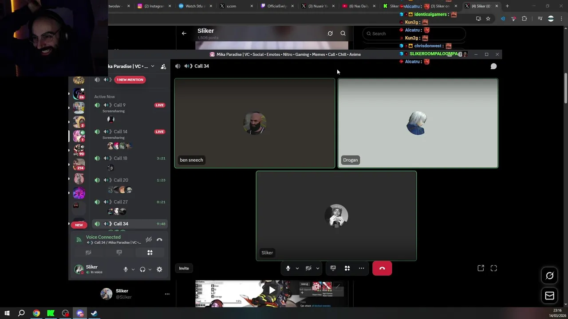Open camera options arrow in call bar

point(317,268)
